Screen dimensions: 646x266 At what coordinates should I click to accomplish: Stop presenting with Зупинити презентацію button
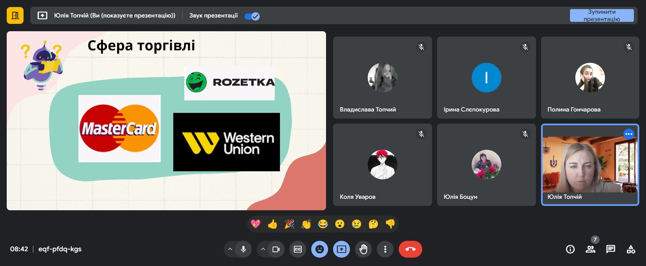click(x=602, y=15)
